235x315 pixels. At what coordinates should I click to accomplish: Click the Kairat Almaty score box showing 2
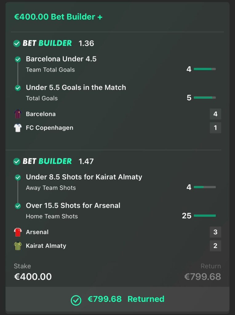(215, 246)
